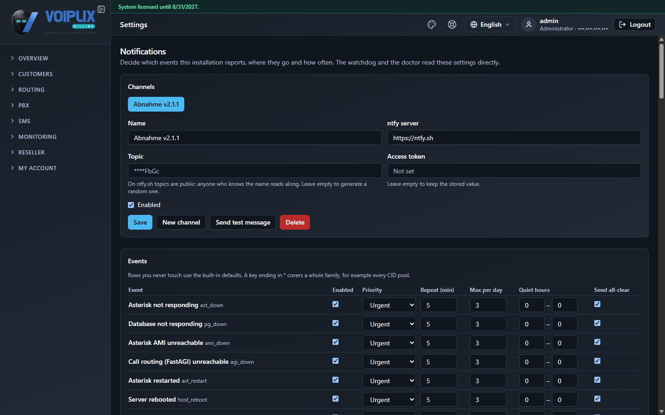Expand the Customers menu section
This screenshot has width=665, height=415.
36,74
